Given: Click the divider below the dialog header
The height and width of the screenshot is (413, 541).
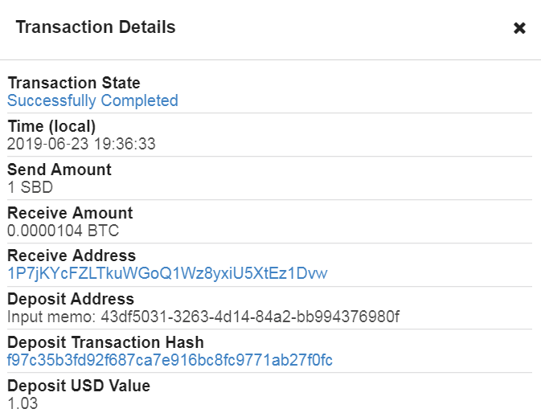Looking at the screenshot, I should click(x=270, y=59).
